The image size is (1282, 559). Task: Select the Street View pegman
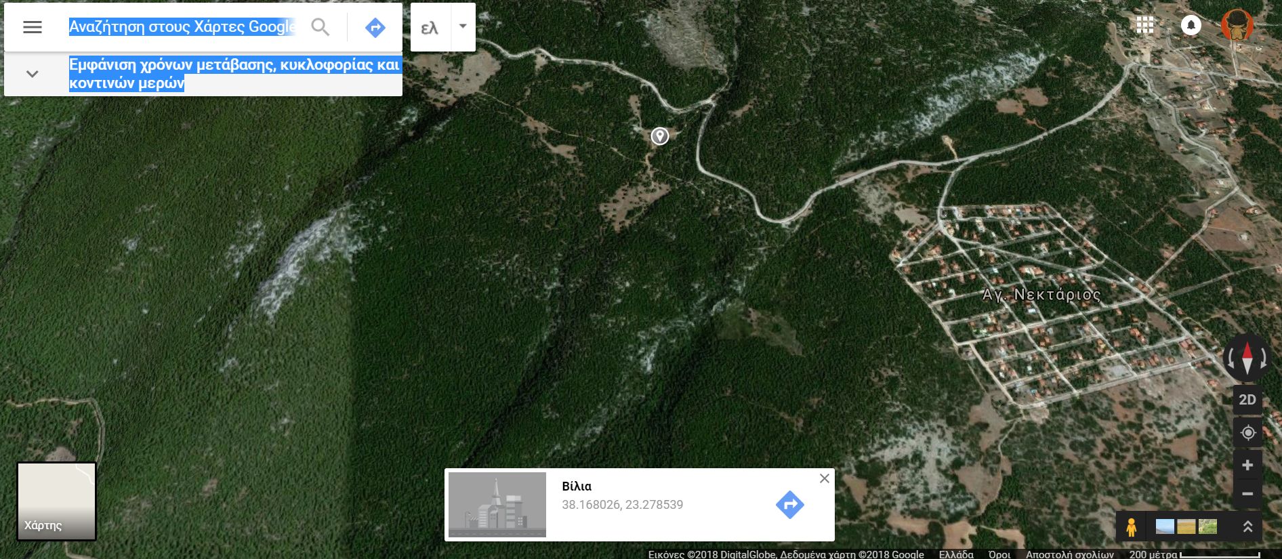click(x=1131, y=526)
